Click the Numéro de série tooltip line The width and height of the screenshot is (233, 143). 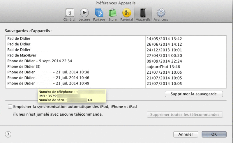[x=65, y=100]
